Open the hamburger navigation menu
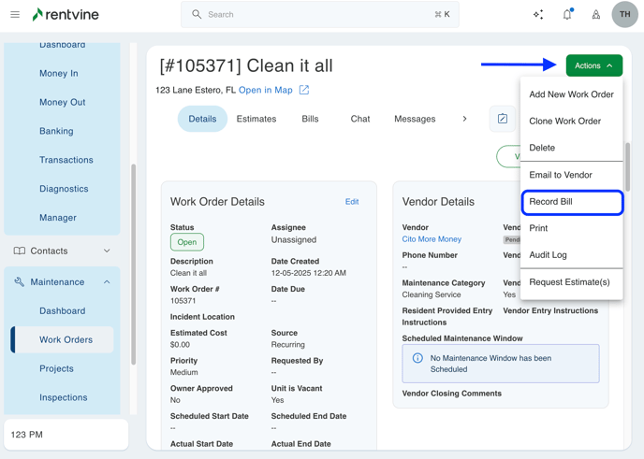644x459 pixels. pyautogui.click(x=15, y=15)
